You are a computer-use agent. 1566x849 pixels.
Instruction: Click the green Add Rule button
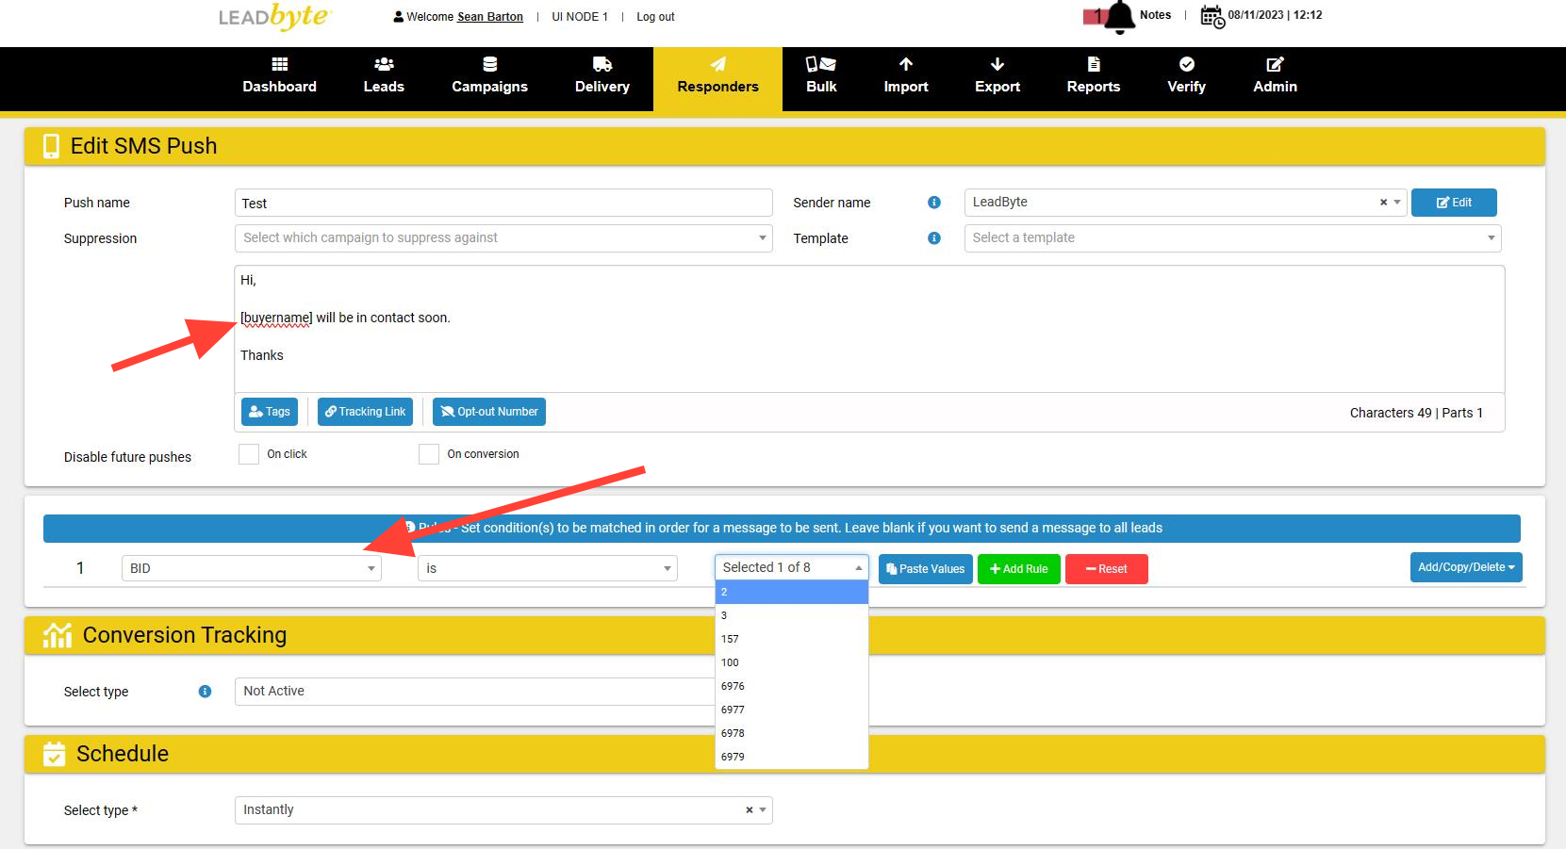point(1019,569)
